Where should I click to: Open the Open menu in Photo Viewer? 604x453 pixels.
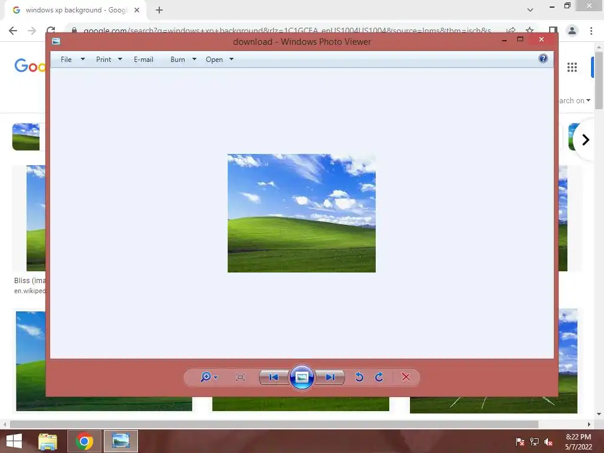click(x=214, y=60)
